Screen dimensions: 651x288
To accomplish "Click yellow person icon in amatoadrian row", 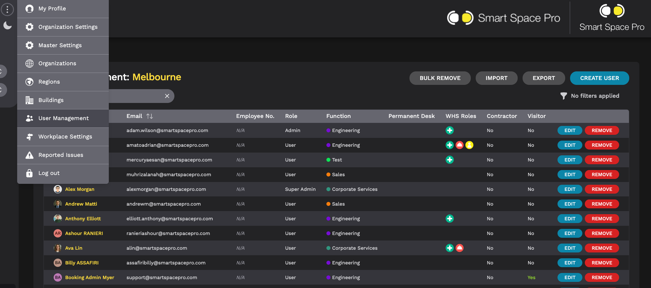I will [469, 145].
